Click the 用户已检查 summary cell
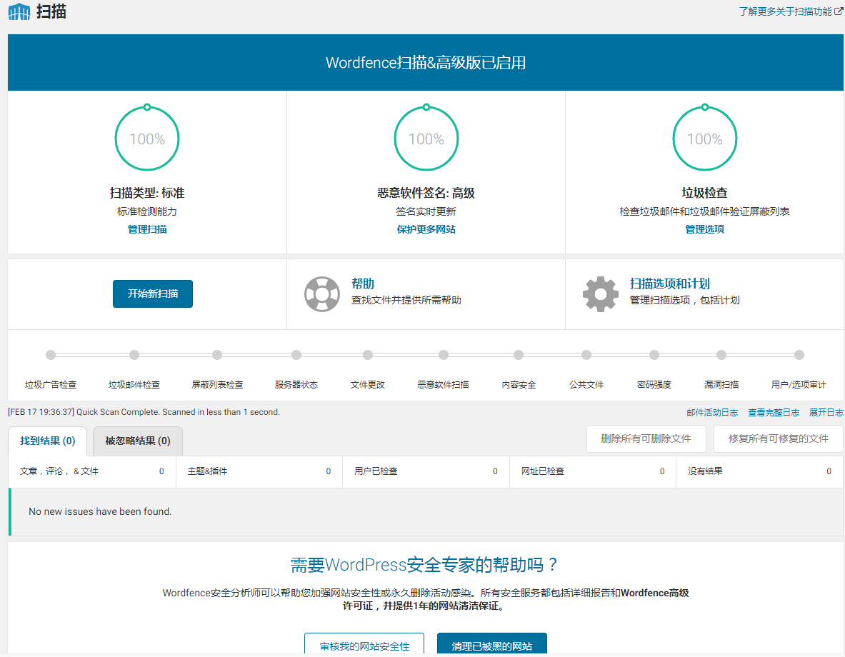The height and width of the screenshot is (657, 845). pyautogui.click(x=426, y=471)
